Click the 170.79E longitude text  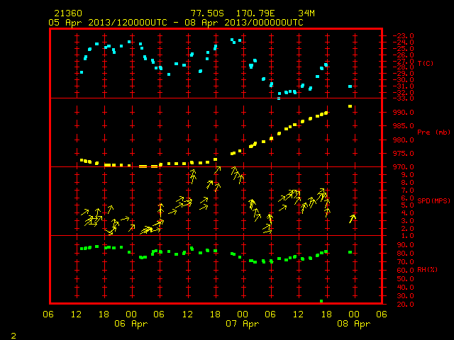point(255,13)
